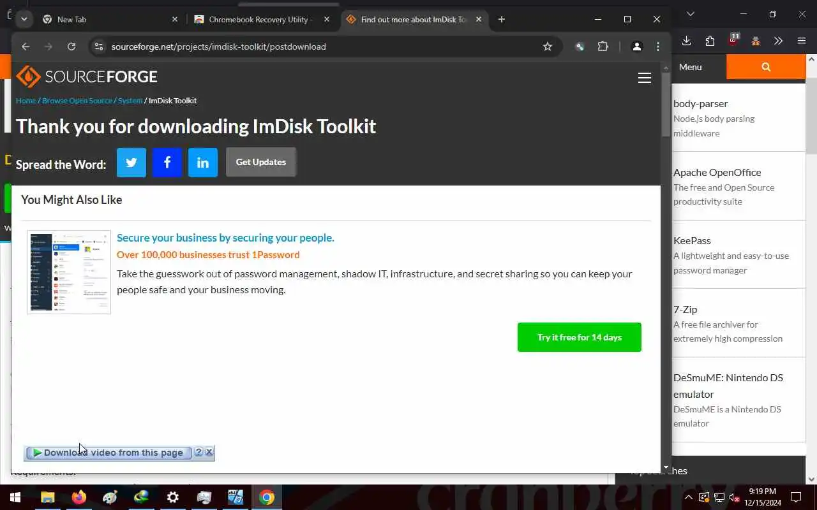The width and height of the screenshot is (817, 510).
Task: Open File Explorer from taskbar
Action: [x=48, y=497]
